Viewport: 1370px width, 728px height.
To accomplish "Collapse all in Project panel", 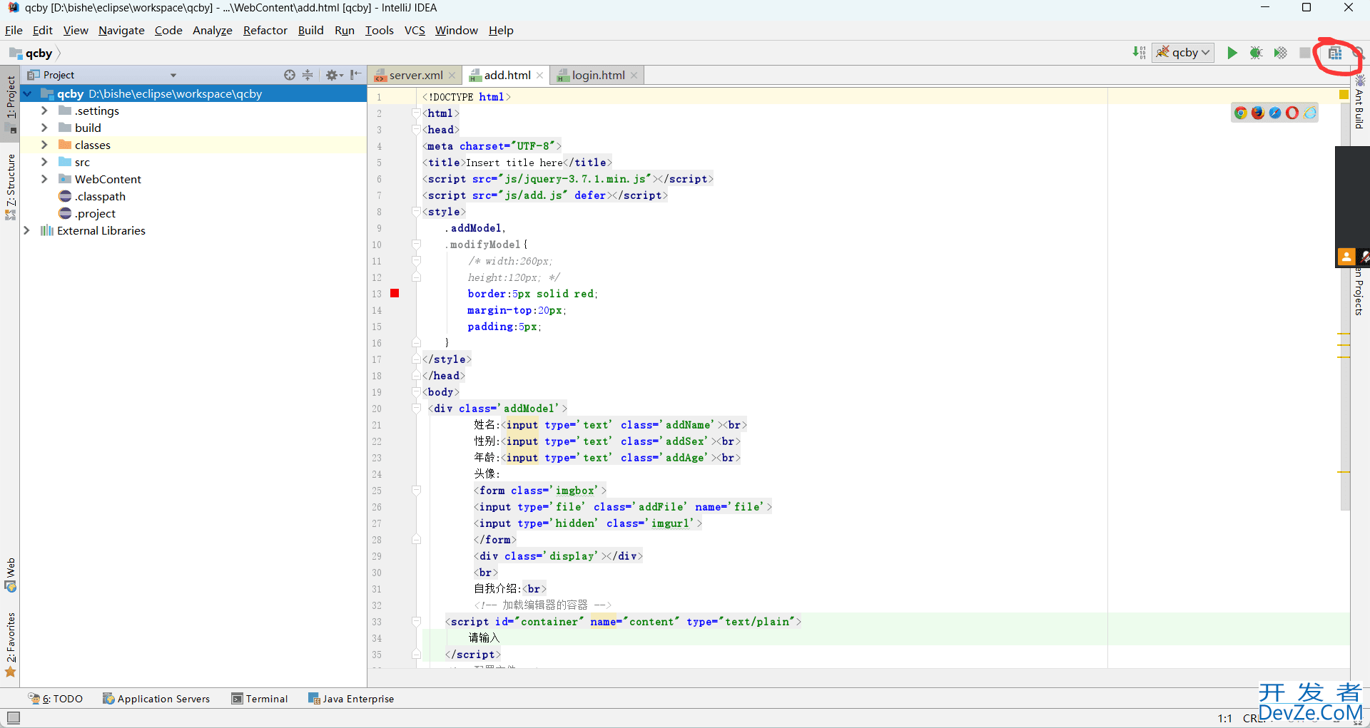I will pos(308,75).
